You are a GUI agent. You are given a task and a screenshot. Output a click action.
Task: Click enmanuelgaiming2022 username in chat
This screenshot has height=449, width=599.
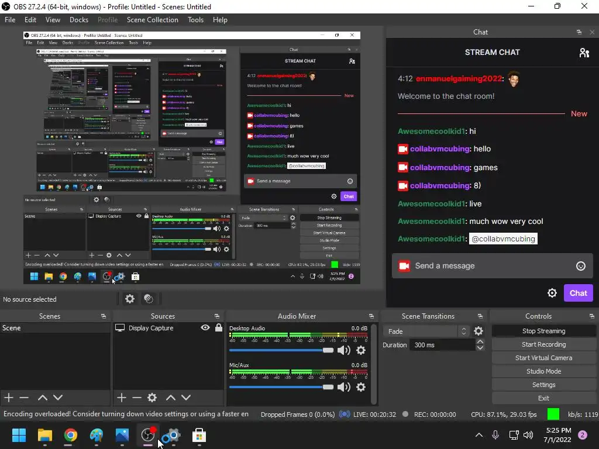[459, 79]
